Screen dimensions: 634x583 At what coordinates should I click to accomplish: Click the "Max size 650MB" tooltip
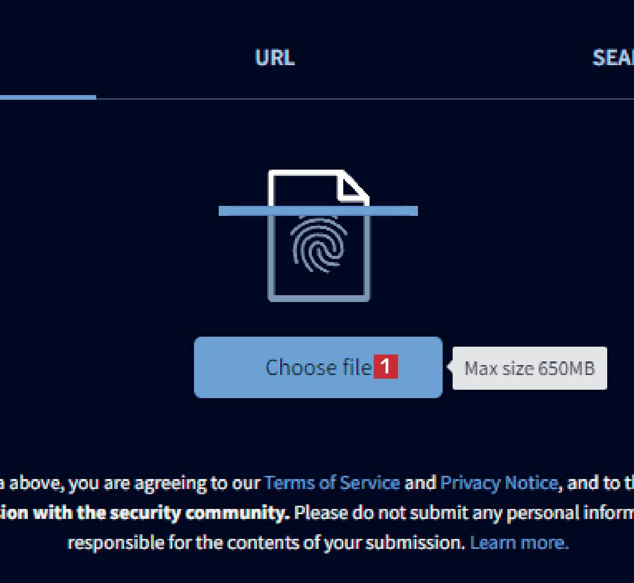click(x=530, y=368)
